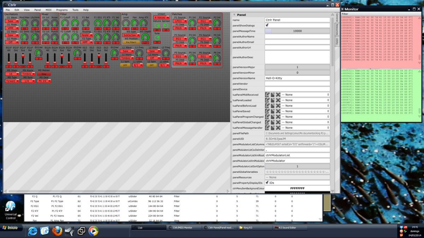Image resolution: width=424 pixels, height=238 pixels.
Task: Click the Amp Level knob
Action: tap(126, 23)
